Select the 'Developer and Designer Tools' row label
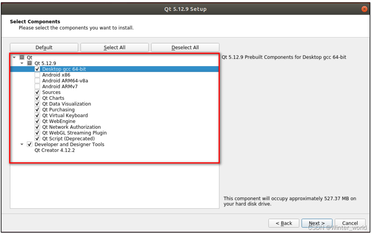The height and width of the screenshot is (234, 372). pyautogui.click(x=69, y=144)
